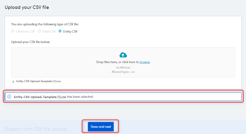Click 'You are uploading the following type' label
The image size is (246, 134).
click(x=45, y=24)
